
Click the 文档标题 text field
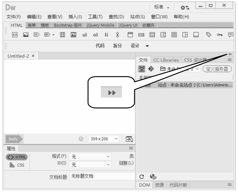[x=102, y=177]
